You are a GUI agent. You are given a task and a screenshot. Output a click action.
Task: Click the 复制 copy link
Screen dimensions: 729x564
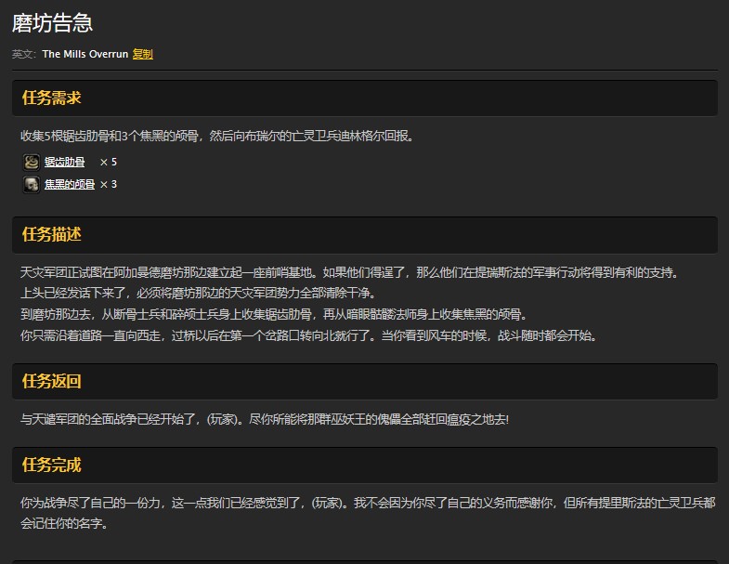point(143,54)
